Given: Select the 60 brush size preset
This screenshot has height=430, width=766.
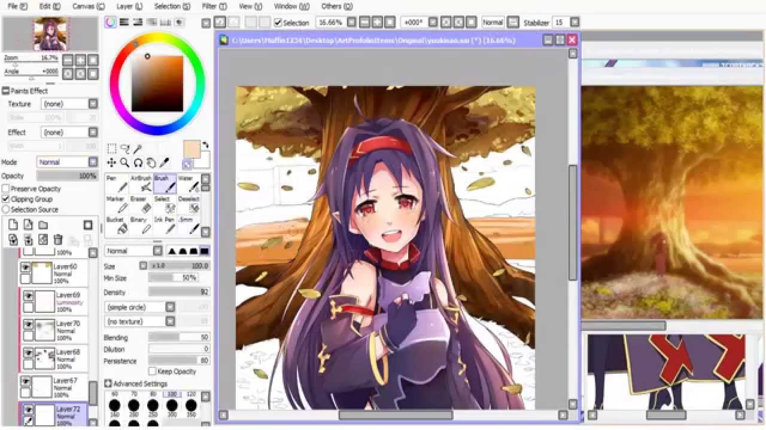Looking at the screenshot, I should (x=114, y=403).
